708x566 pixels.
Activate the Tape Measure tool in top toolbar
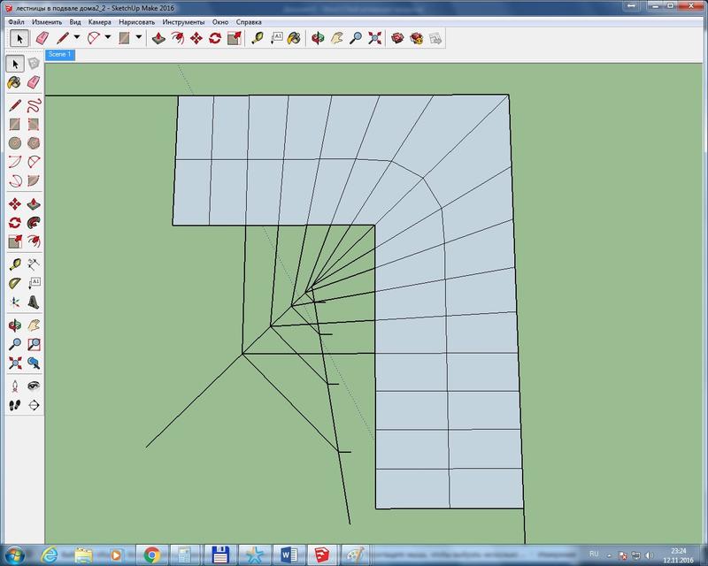click(257, 38)
